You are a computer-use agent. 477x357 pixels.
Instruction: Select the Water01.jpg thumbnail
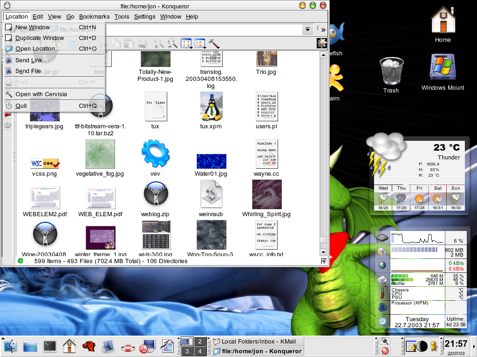pyautogui.click(x=211, y=161)
